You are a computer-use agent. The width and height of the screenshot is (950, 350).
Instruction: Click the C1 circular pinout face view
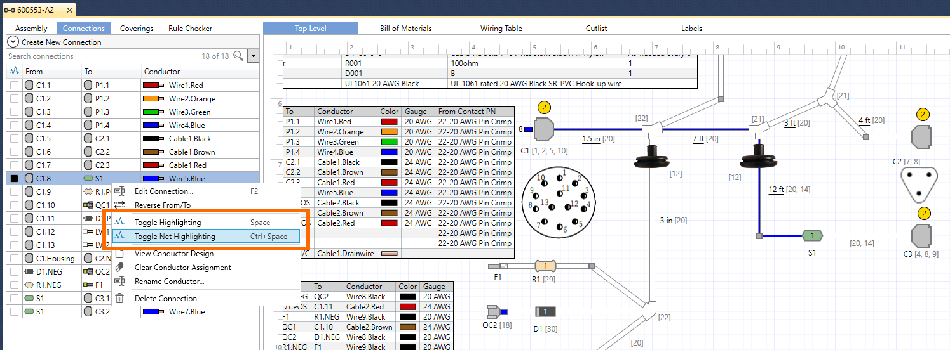(x=559, y=203)
